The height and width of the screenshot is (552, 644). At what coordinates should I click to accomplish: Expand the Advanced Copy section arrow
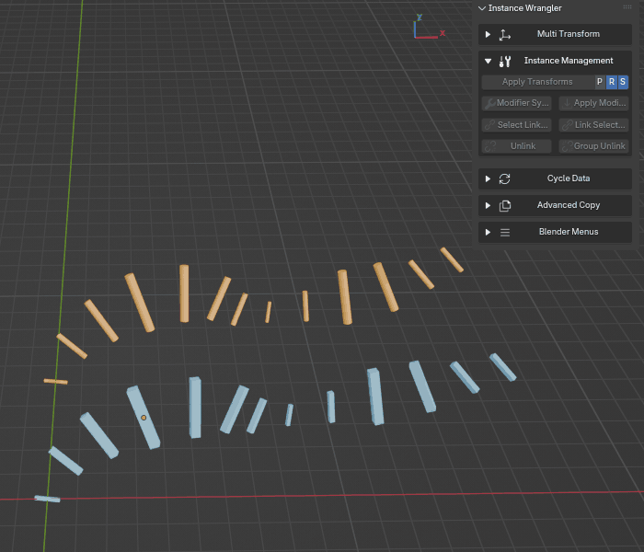pos(488,206)
